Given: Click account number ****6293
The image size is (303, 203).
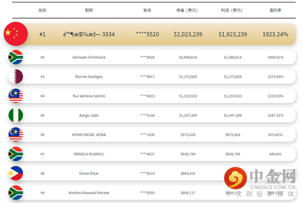Looking at the screenshot, I should pos(147,193).
